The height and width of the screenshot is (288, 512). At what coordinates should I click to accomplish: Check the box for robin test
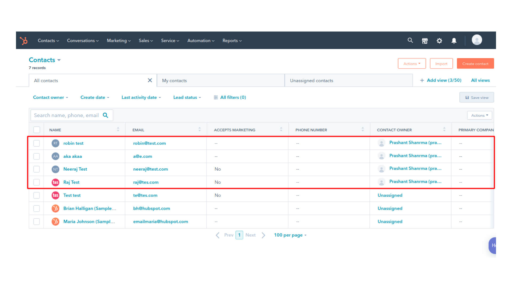[x=37, y=143]
